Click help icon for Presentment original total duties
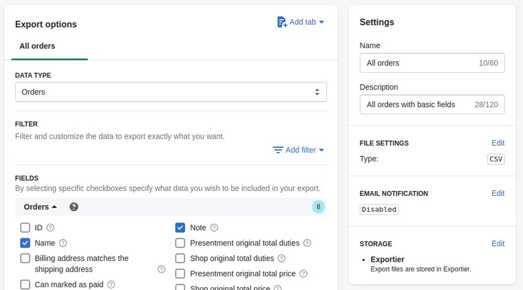Image resolution: width=523 pixels, height=290 pixels. point(307,243)
